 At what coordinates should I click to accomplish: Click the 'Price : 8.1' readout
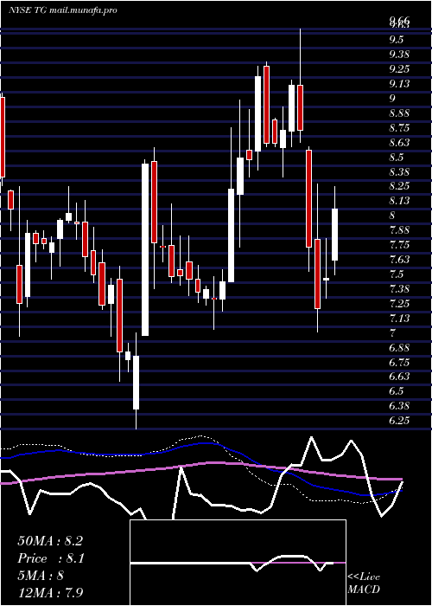[51, 558]
